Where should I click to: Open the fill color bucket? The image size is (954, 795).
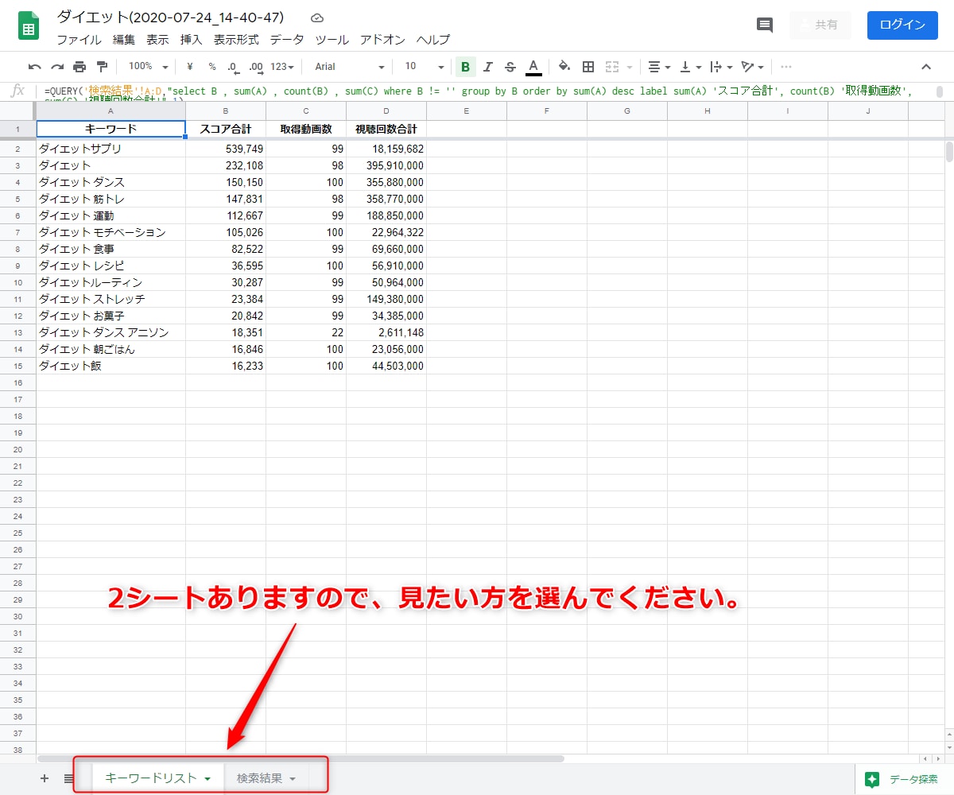[x=564, y=67]
